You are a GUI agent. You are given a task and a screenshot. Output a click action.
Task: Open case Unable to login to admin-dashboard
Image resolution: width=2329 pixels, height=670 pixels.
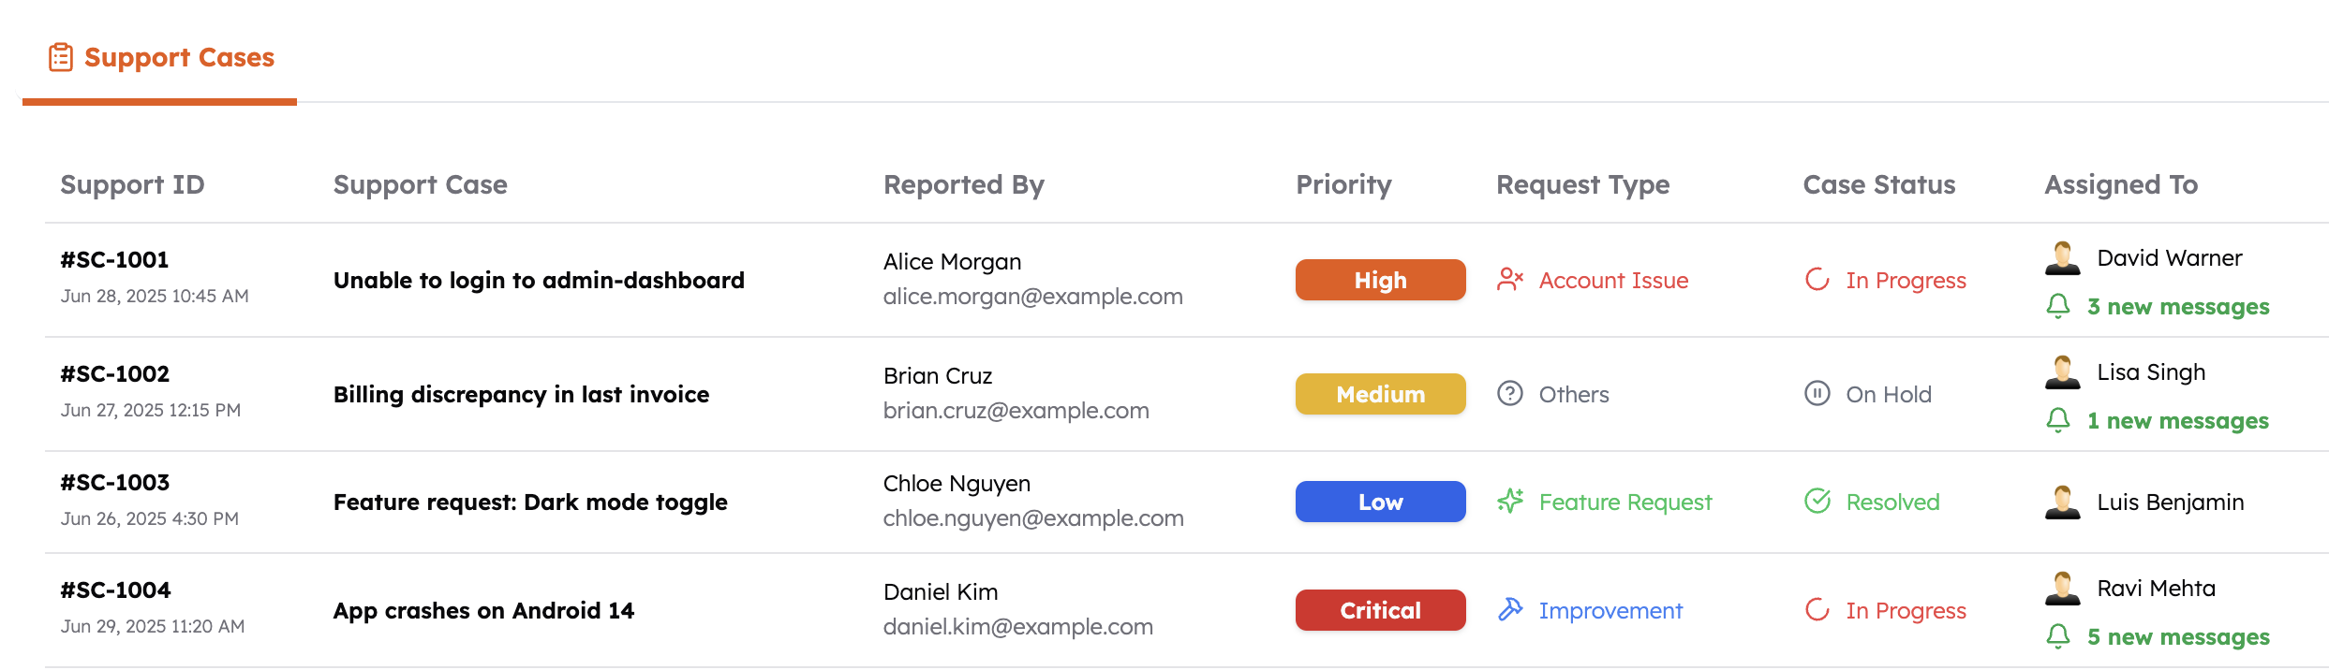click(x=539, y=280)
